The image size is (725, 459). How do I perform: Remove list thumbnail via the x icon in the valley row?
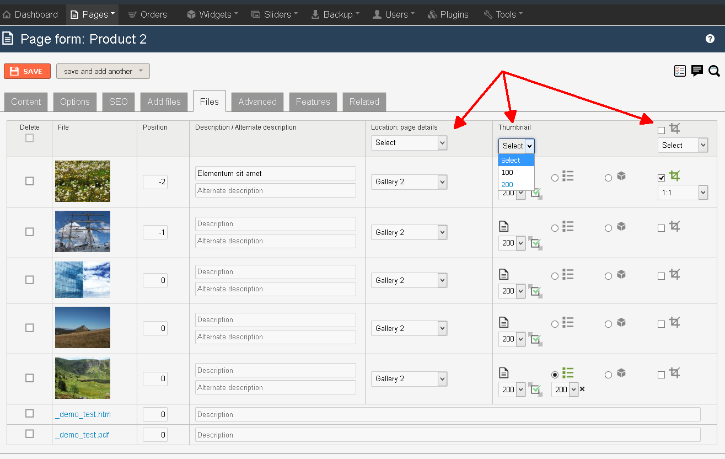tap(582, 389)
